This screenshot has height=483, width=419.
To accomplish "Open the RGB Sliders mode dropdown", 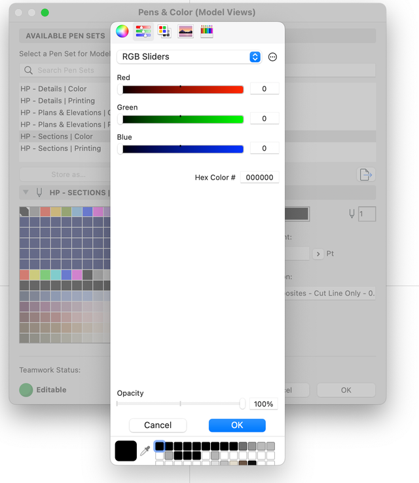I will coord(189,56).
